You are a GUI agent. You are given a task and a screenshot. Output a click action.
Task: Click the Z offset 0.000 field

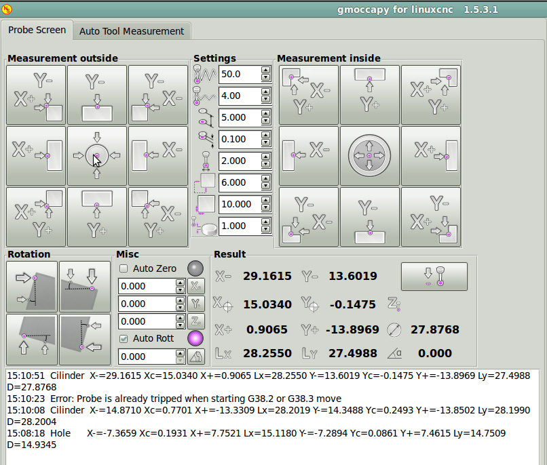coord(147,321)
